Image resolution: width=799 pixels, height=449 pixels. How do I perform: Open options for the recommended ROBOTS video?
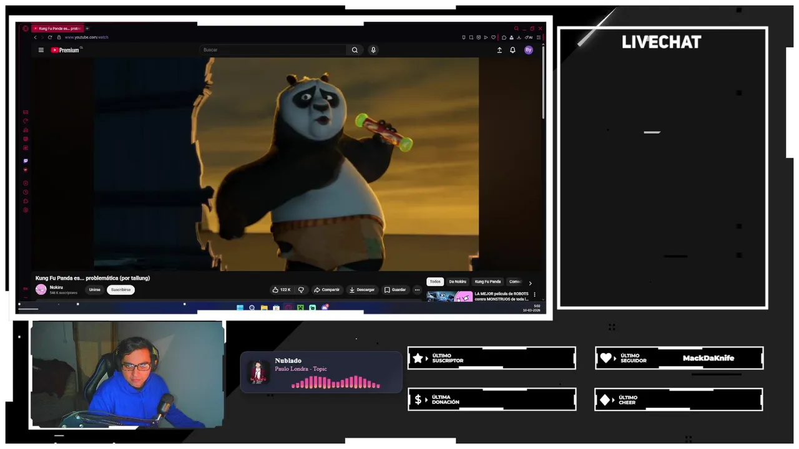click(534, 294)
